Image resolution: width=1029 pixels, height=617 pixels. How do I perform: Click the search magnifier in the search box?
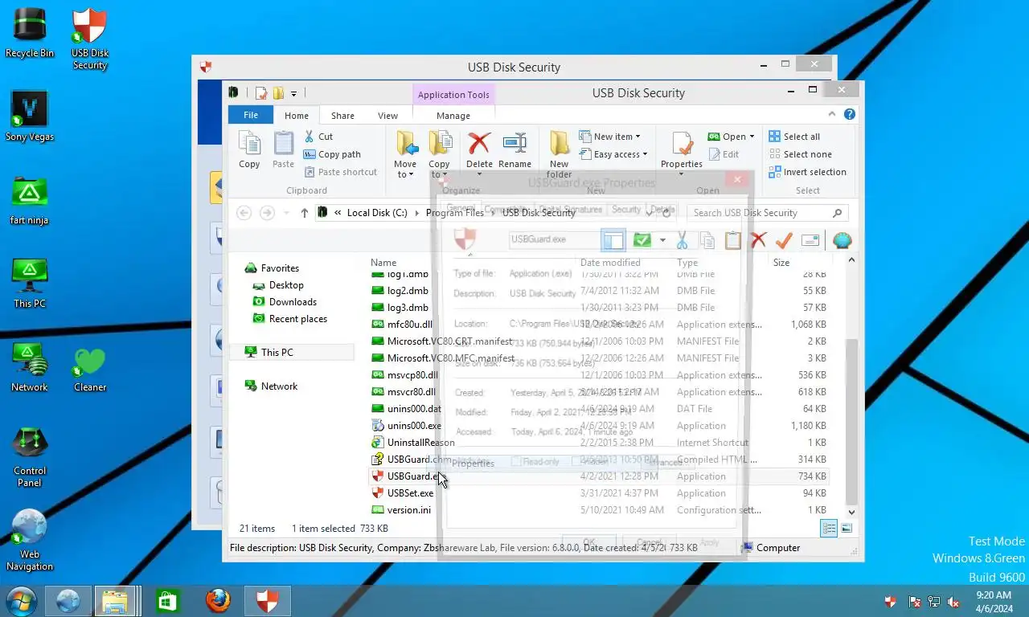pos(837,213)
